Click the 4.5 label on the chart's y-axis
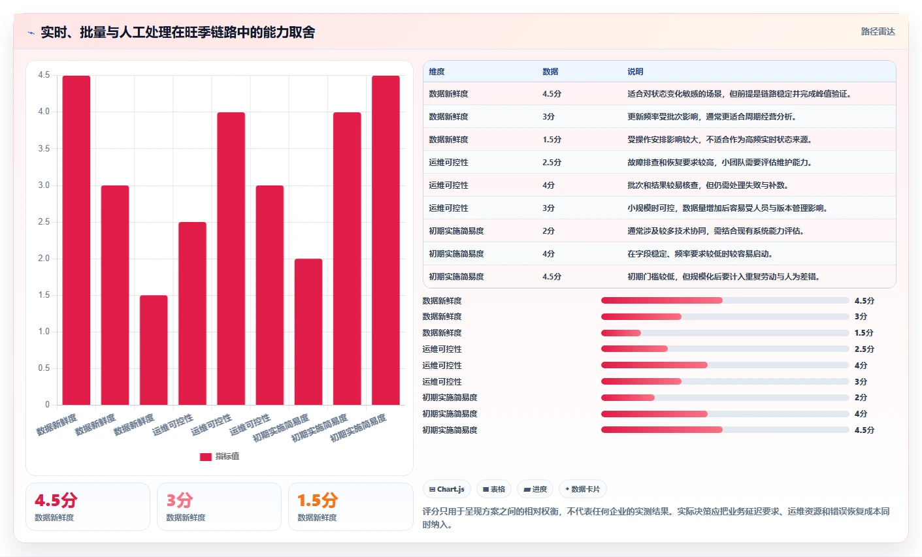922x557 pixels. click(44, 76)
